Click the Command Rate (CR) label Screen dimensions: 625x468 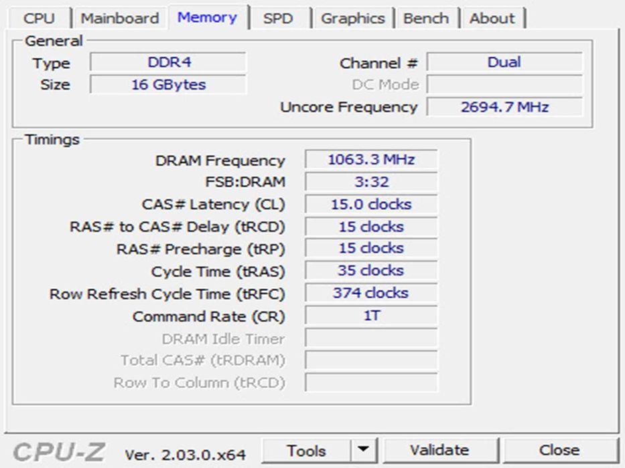point(209,317)
